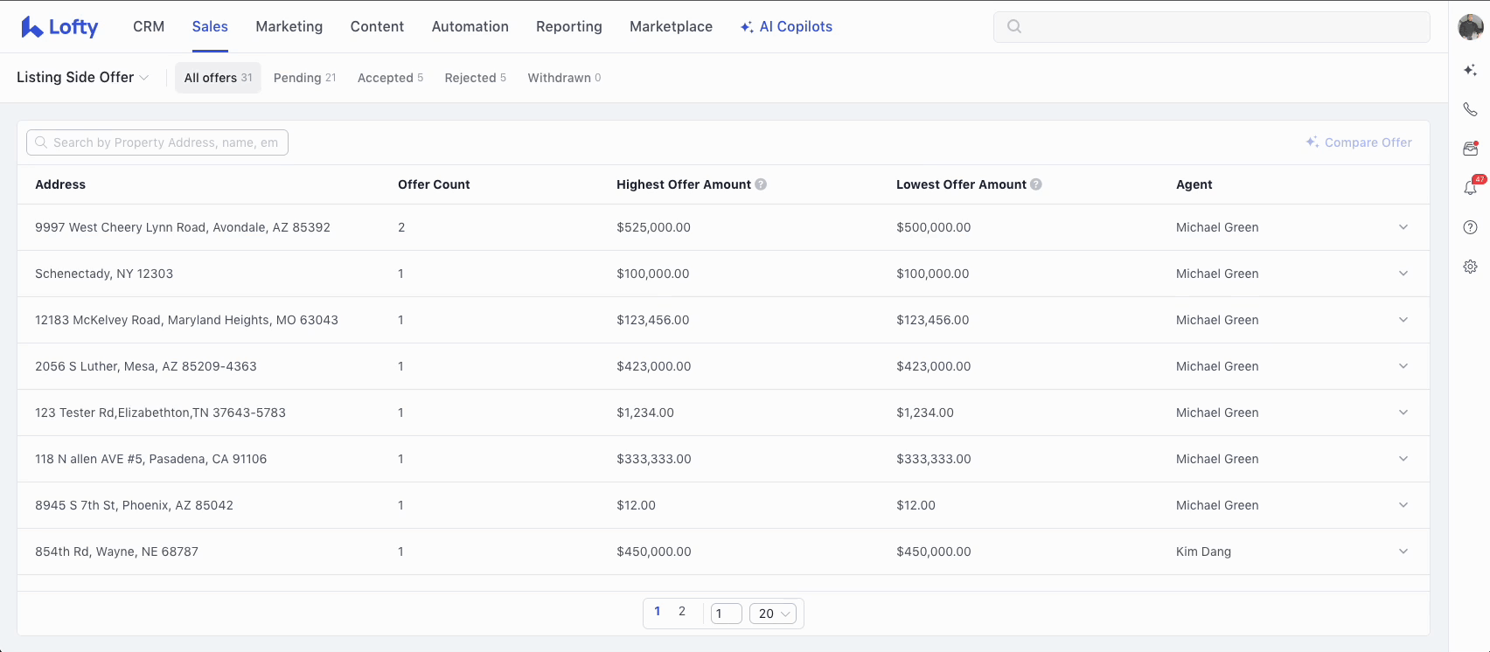Click Highest Offer Amount info icon
The height and width of the screenshot is (652, 1490).
pos(761,184)
